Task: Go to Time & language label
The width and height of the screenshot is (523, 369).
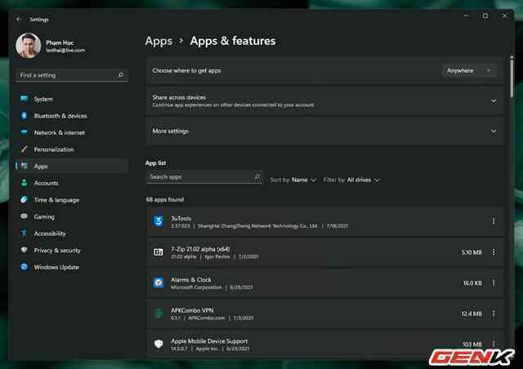Action: pyautogui.click(x=56, y=200)
